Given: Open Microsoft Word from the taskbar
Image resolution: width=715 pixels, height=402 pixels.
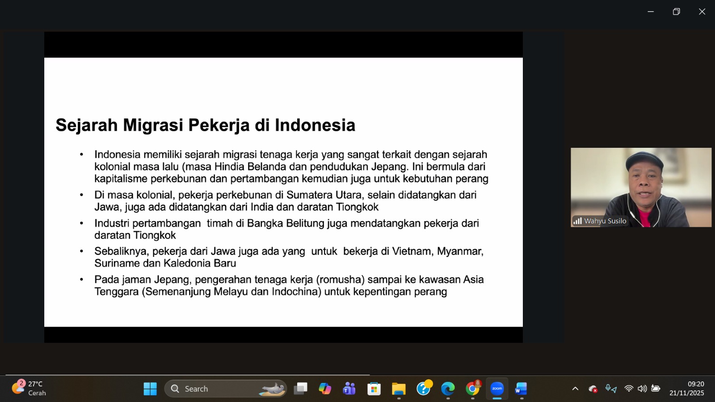Looking at the screenshot, I should [x=521, y=389].
